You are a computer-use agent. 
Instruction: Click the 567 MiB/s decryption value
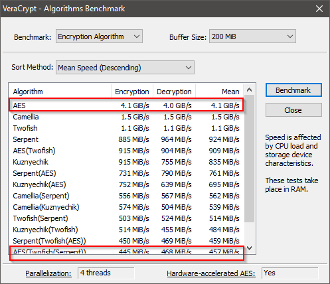[176, 196]
